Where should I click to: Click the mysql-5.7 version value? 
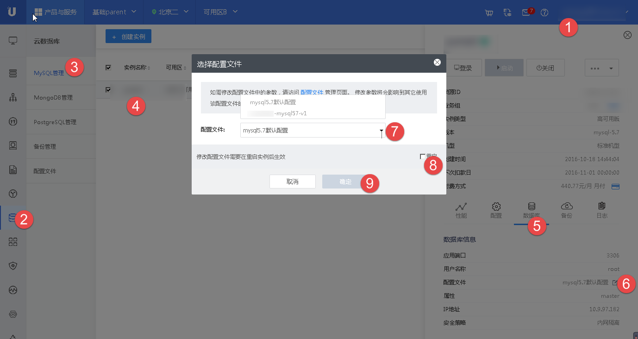click(x=607, y=132)
